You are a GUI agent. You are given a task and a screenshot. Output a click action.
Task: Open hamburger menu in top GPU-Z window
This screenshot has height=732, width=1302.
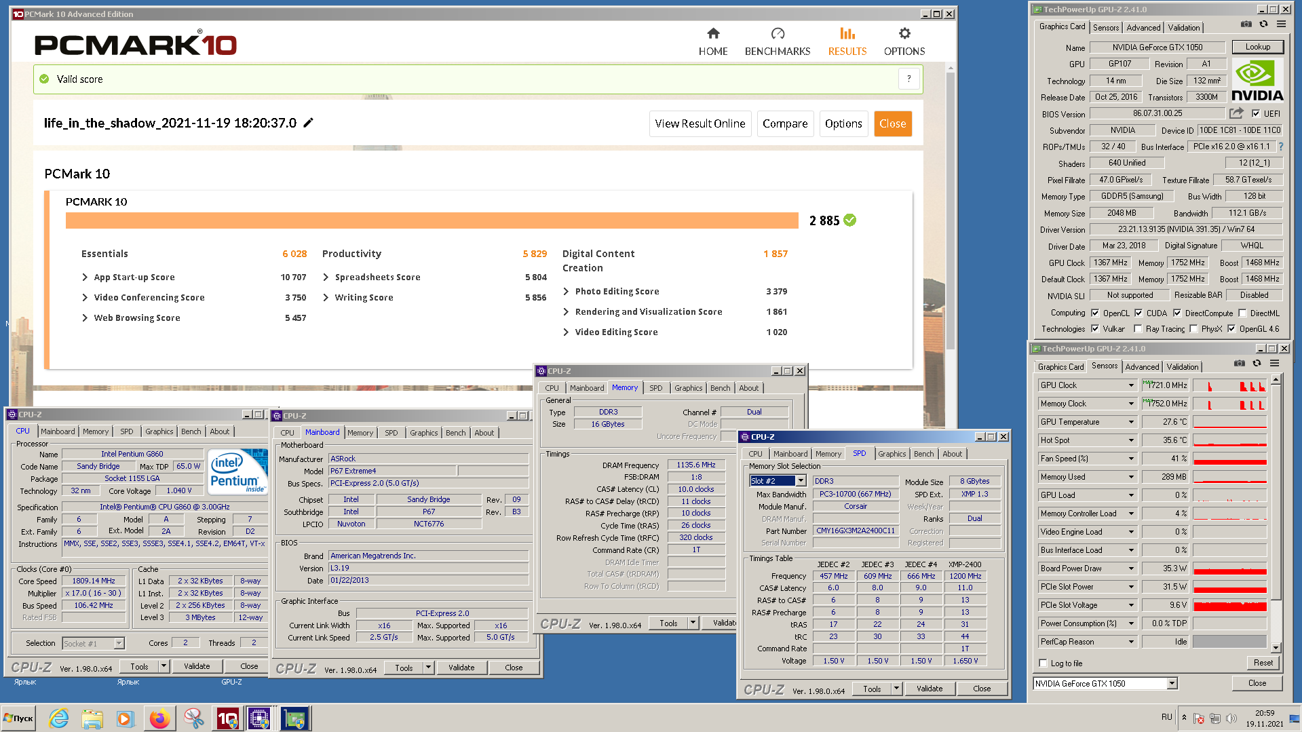point(1281,24)
